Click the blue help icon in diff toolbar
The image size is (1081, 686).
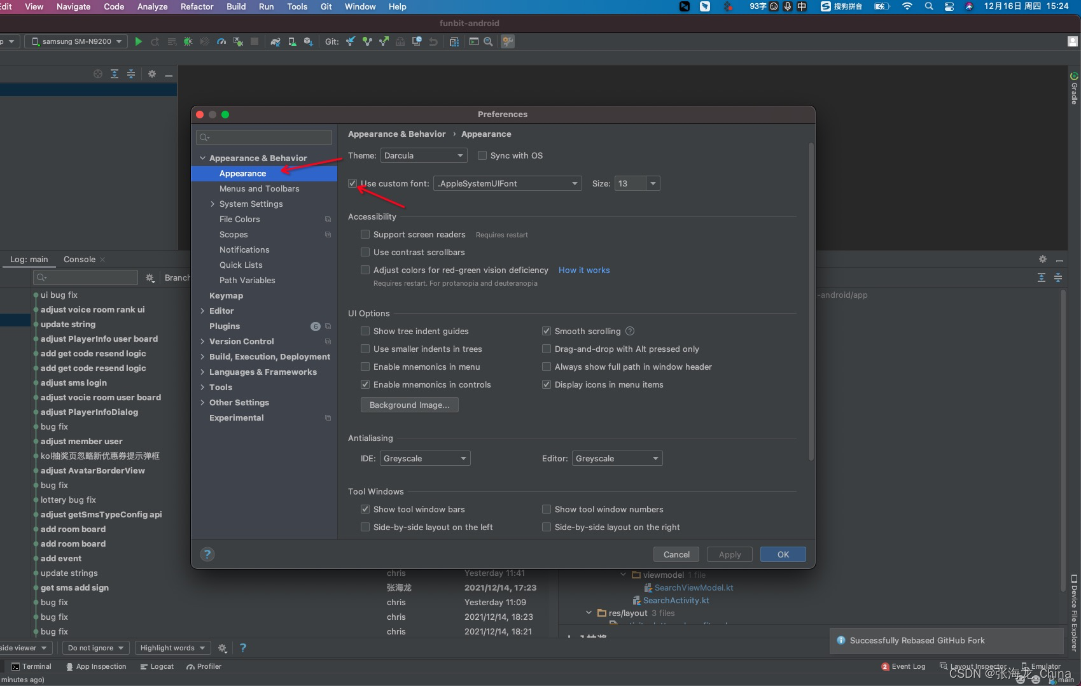(242, 648)
